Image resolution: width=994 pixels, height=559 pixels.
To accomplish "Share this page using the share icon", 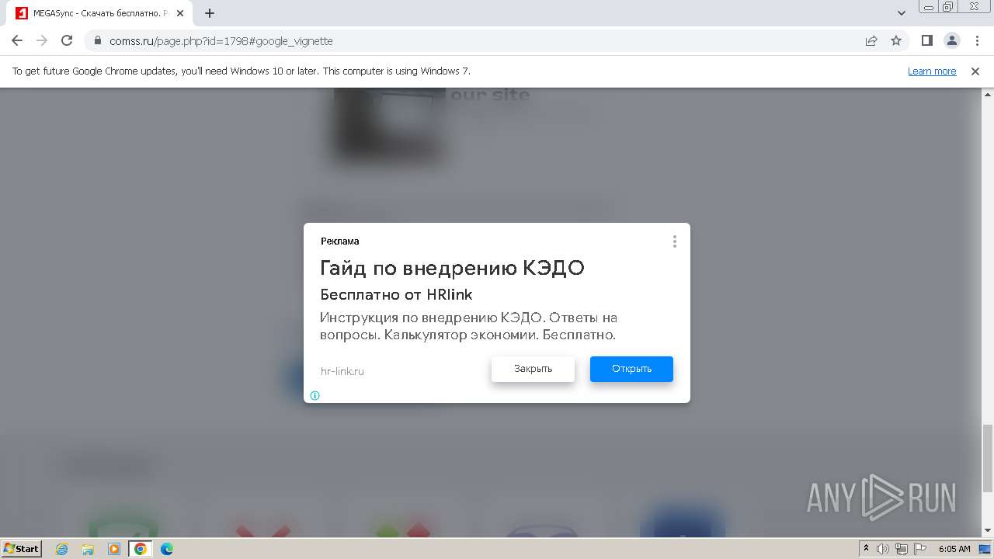I will (871, 40).
